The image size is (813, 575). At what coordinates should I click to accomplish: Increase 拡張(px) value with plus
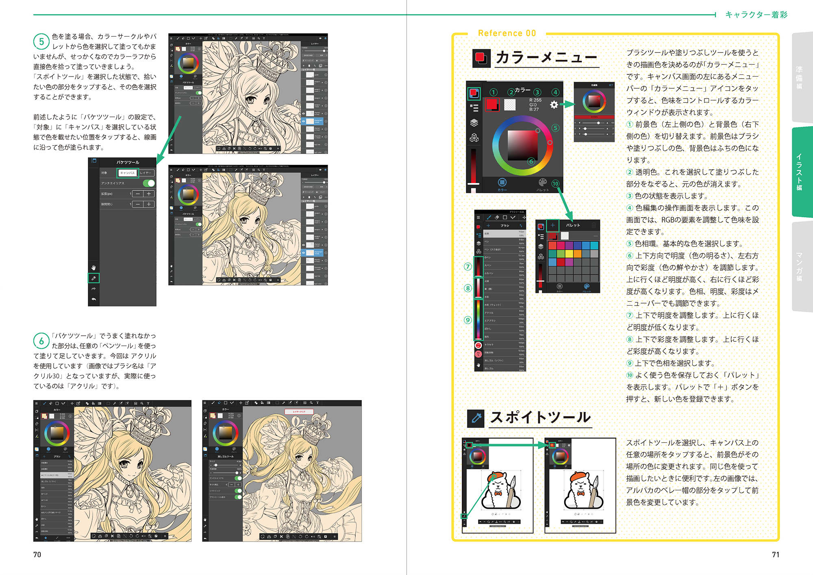coord(149,194)
